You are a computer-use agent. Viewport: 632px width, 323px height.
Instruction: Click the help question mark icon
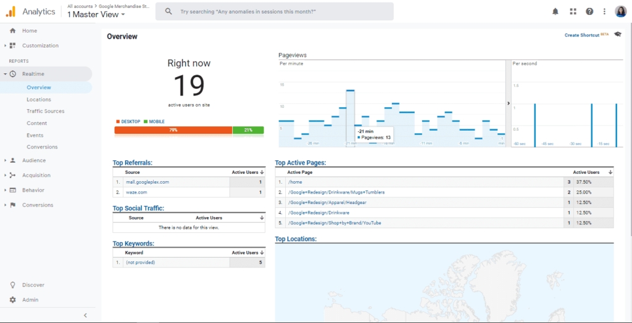point(589,12)
